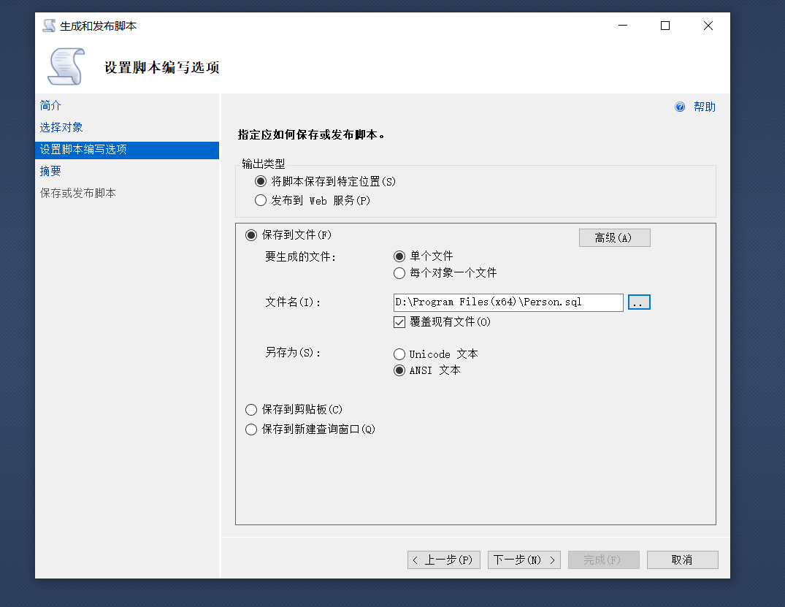Select "将脚本保存到特定位置" option
The width and height of the screenshot is (785, 607).
(x=261, y=181)
